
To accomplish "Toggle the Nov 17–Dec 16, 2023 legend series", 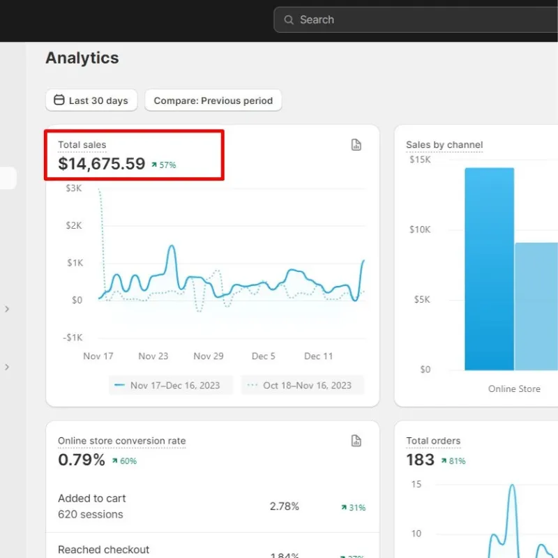I will tap(171, 386).
